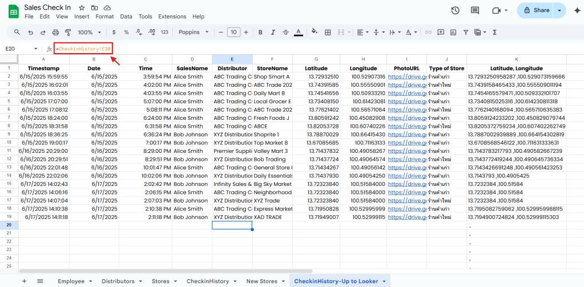Image resolution: width=584 pixels, height=287 pixels.
Task: Click the paint format icon
Action: [68, 33]
